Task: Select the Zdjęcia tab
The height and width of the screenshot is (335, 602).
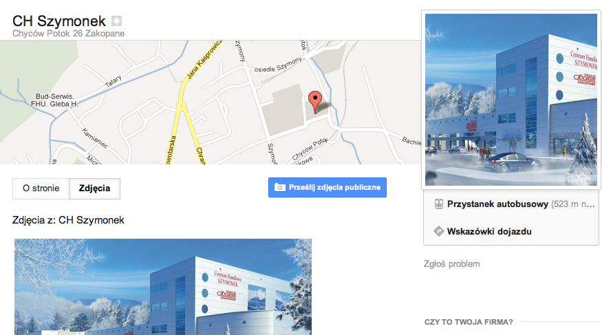Action: pyautogui.click(x=94, y=188)
